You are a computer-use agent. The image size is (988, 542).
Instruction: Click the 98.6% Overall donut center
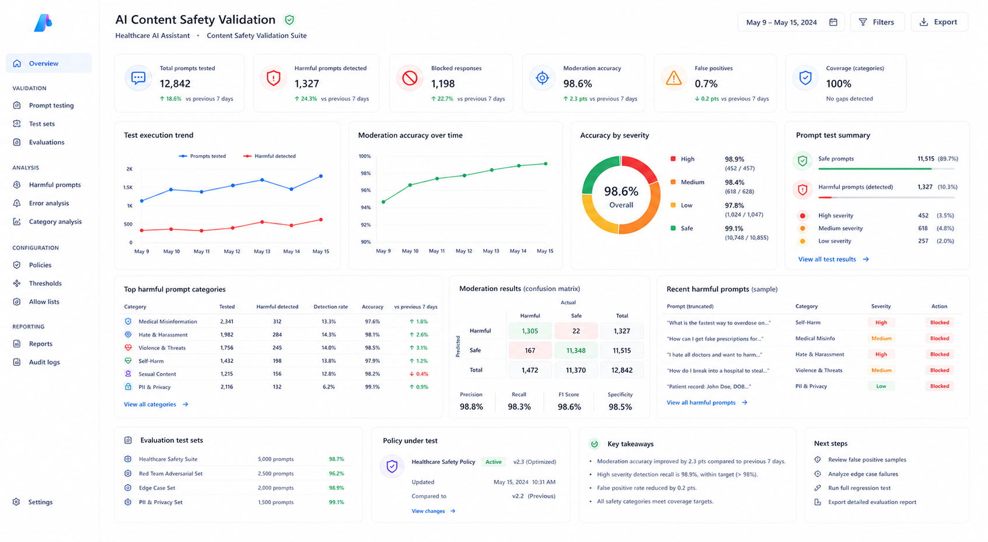(x=621, y=197)
